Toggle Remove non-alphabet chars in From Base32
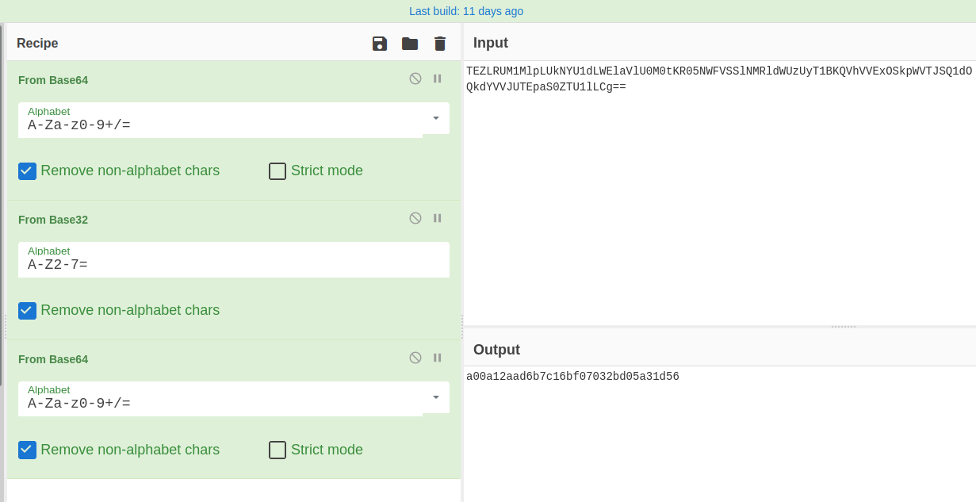Viewport: 976px width, 502px height. pyautogui.click(x=28, y=311)
